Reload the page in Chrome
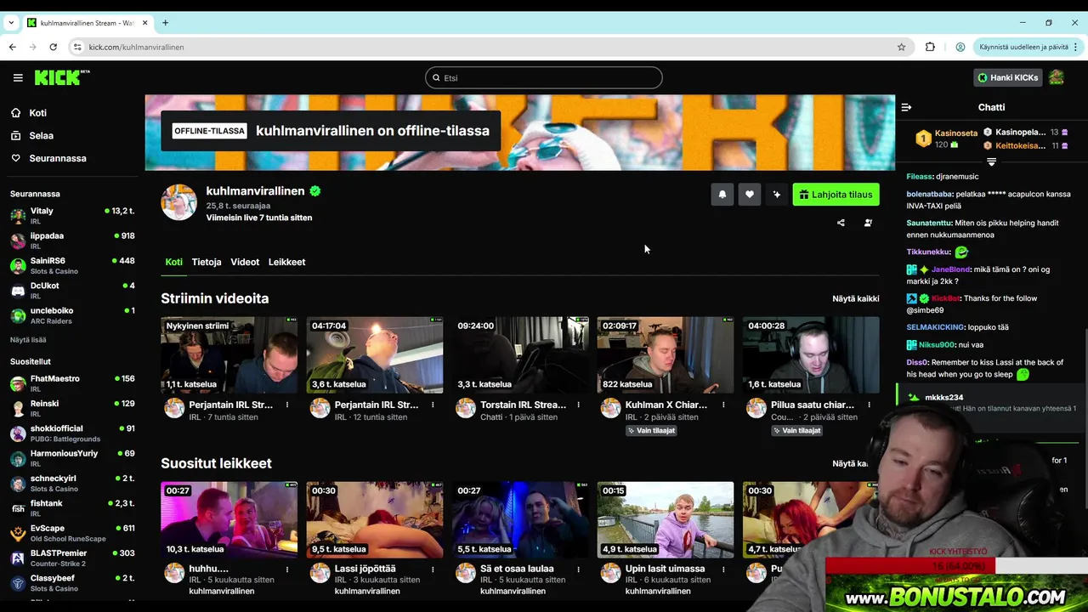 (53, 47)
